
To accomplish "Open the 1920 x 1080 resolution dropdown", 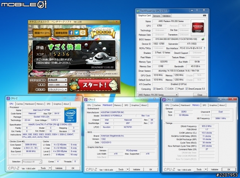I will [57, 85].
